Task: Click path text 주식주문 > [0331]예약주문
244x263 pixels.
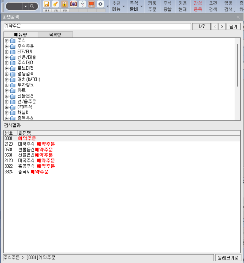Action: pos(29,258)
